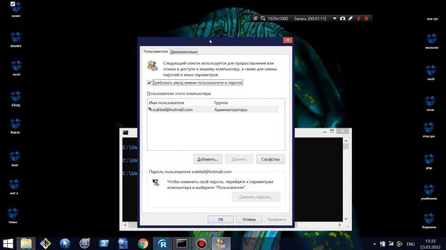Select the темы desktop icon

point(13,215)
